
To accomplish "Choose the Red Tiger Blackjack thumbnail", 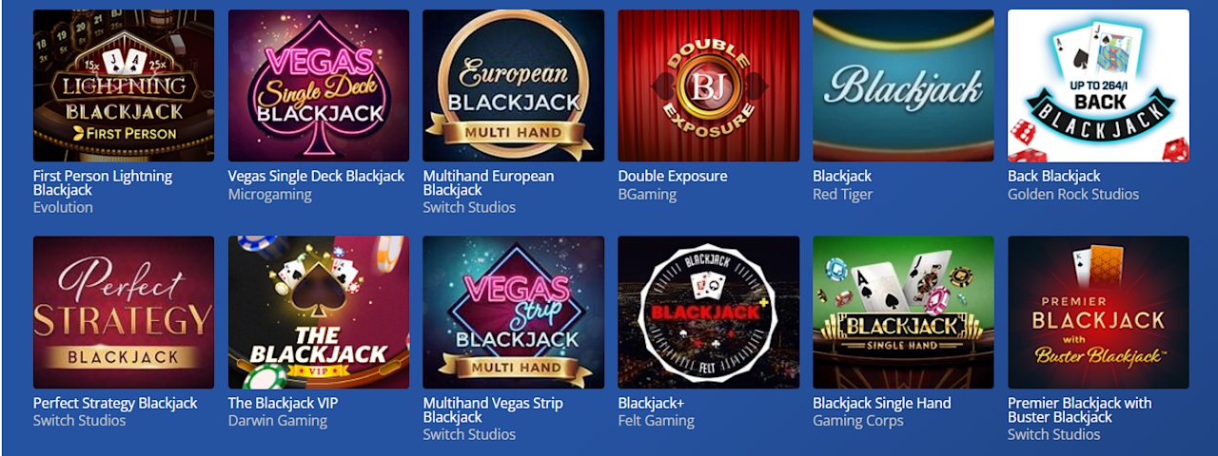I will 904,85.
